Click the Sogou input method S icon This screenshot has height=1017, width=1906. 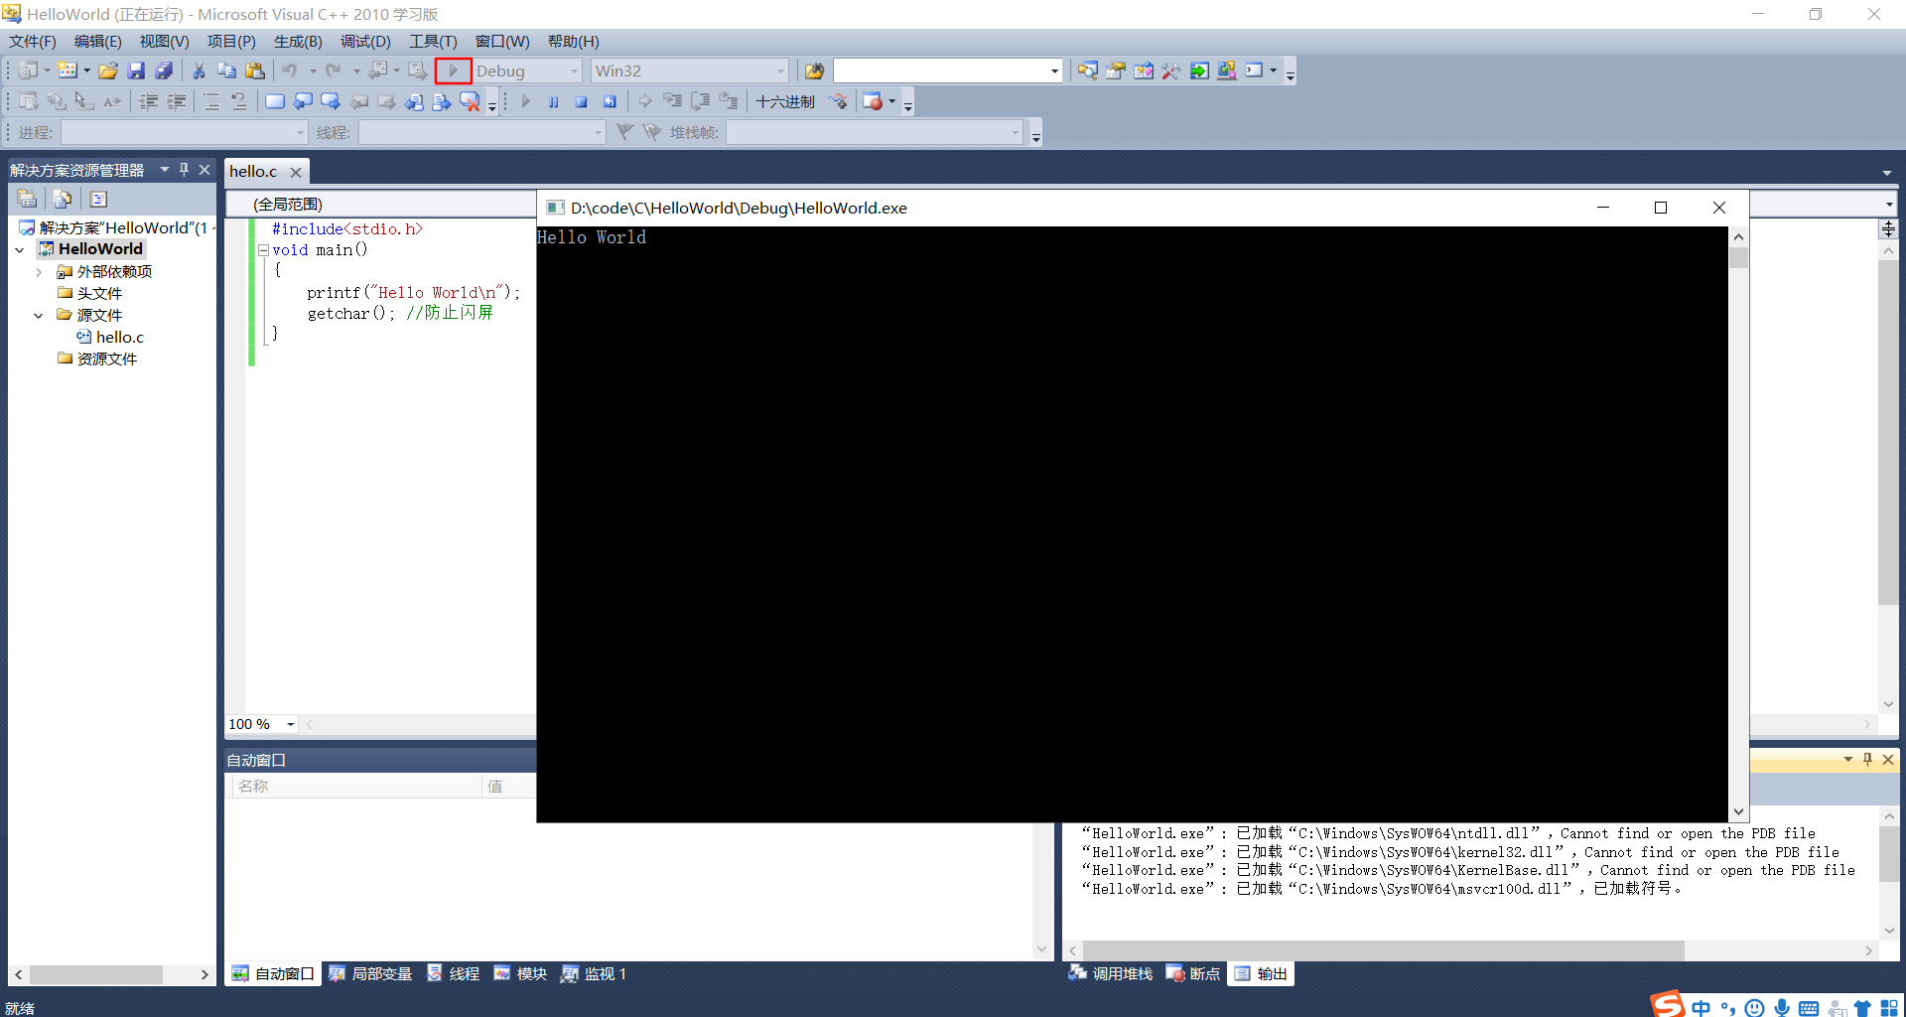(1669, 1004)
